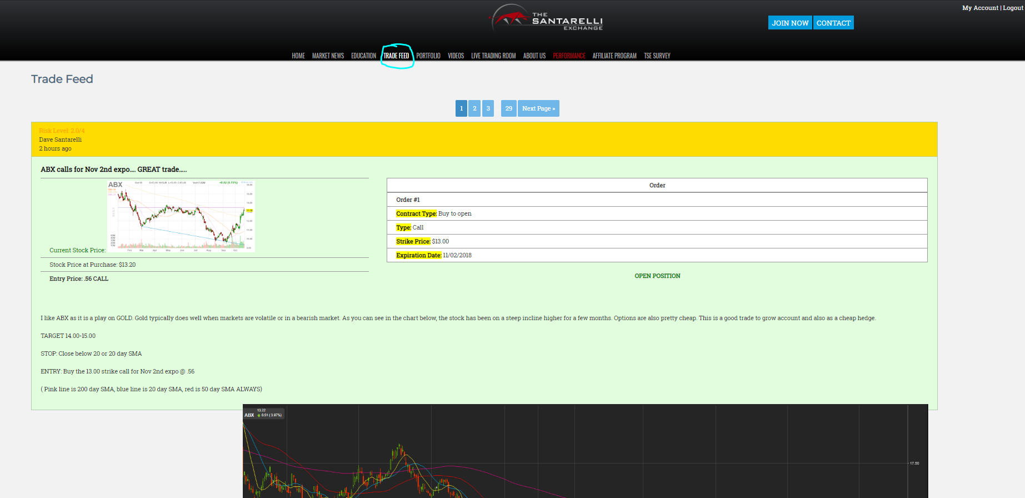Go to MARKET NEWS in navigation

click(x=328, y=56)
